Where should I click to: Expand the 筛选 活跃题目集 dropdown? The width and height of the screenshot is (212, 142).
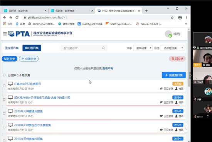point(172,48)
